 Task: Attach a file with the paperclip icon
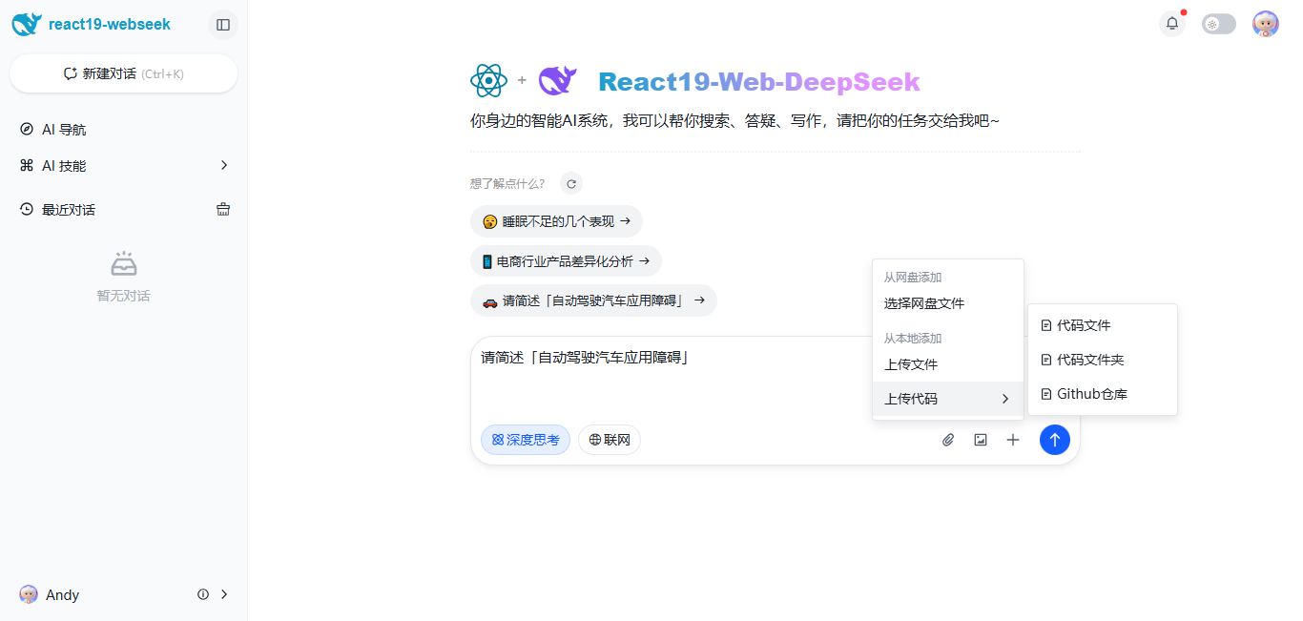click(948, 440)
